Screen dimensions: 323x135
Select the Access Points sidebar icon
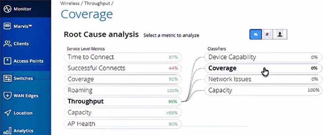[7, 61]
